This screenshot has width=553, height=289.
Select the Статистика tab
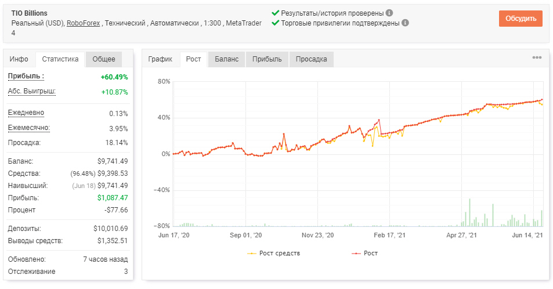(60, 59)
